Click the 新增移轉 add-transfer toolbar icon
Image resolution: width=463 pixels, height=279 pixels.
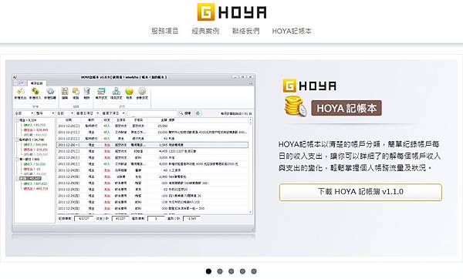(50, 93)
